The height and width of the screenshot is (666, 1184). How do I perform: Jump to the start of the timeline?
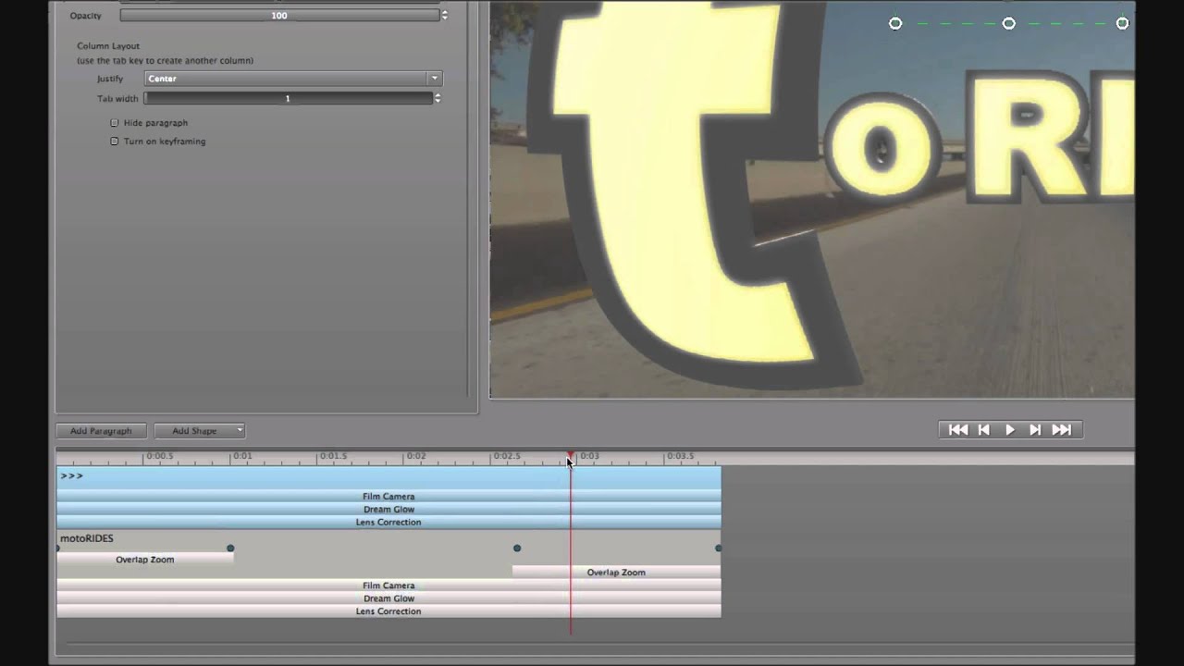coord(958,429)
